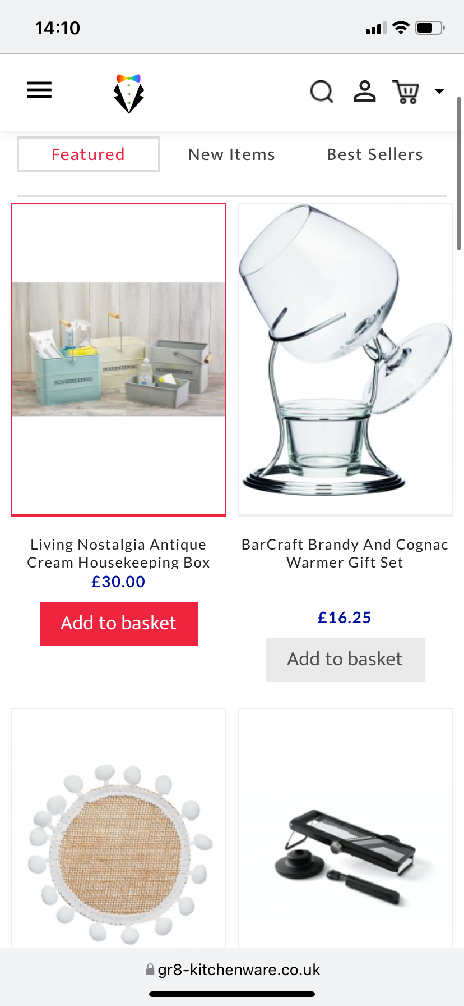Select the Featured tab

(x=89, y=154)
